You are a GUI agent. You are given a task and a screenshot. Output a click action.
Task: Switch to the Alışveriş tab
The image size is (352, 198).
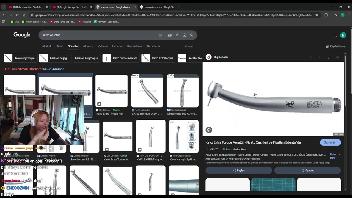tap(88, 46)
